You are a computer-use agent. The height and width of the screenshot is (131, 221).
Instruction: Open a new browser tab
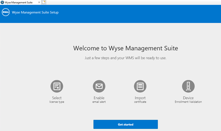click(x=44, y=2)
